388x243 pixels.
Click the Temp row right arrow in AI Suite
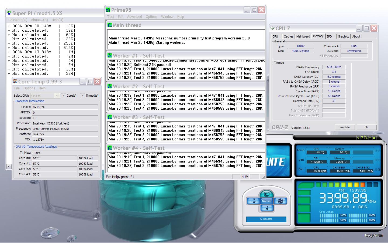[379, 150]
